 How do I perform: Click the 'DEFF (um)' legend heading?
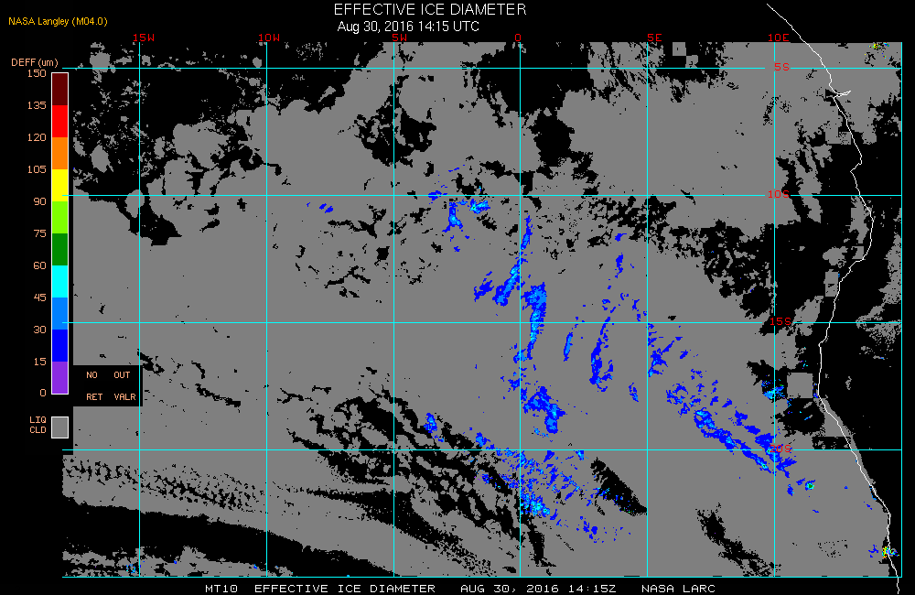tap(35, 62)
